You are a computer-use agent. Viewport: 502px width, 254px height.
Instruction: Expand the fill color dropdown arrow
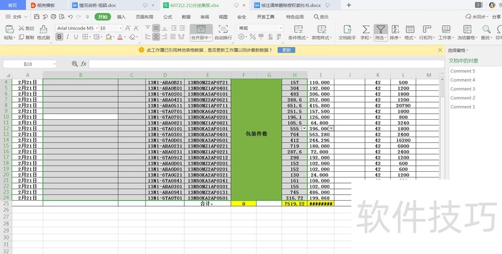coord(114,38)
